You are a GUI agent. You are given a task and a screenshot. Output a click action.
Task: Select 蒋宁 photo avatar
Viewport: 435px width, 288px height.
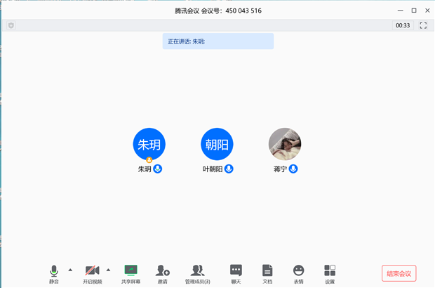coord(285,144)
